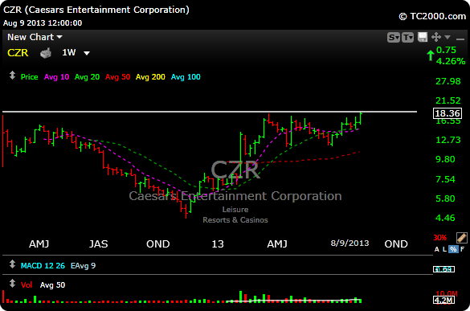The image size is (470, 311).
Task: Click the Price indicator label
Action: [x=30, y=77]
